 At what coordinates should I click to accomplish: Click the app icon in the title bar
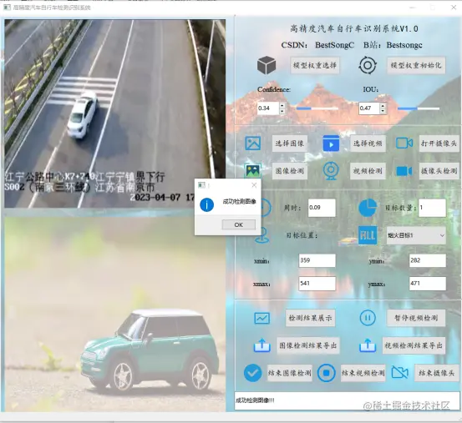pyautogui.click(x=7, y=7)
